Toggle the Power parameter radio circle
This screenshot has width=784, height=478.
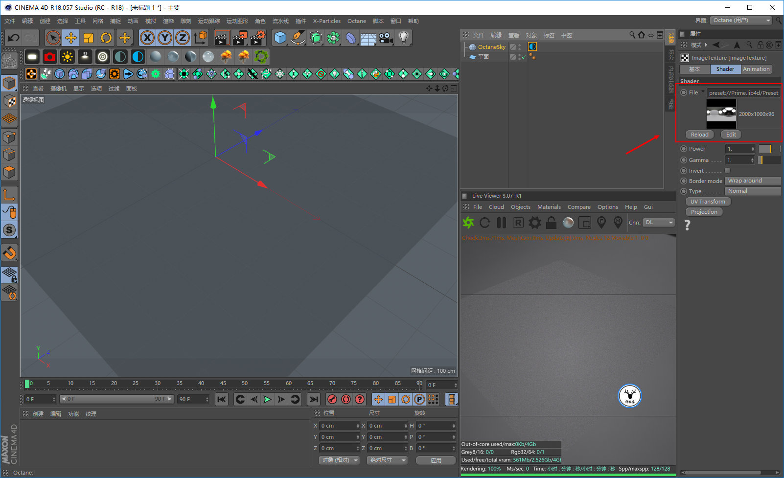(x=684, y=149)
